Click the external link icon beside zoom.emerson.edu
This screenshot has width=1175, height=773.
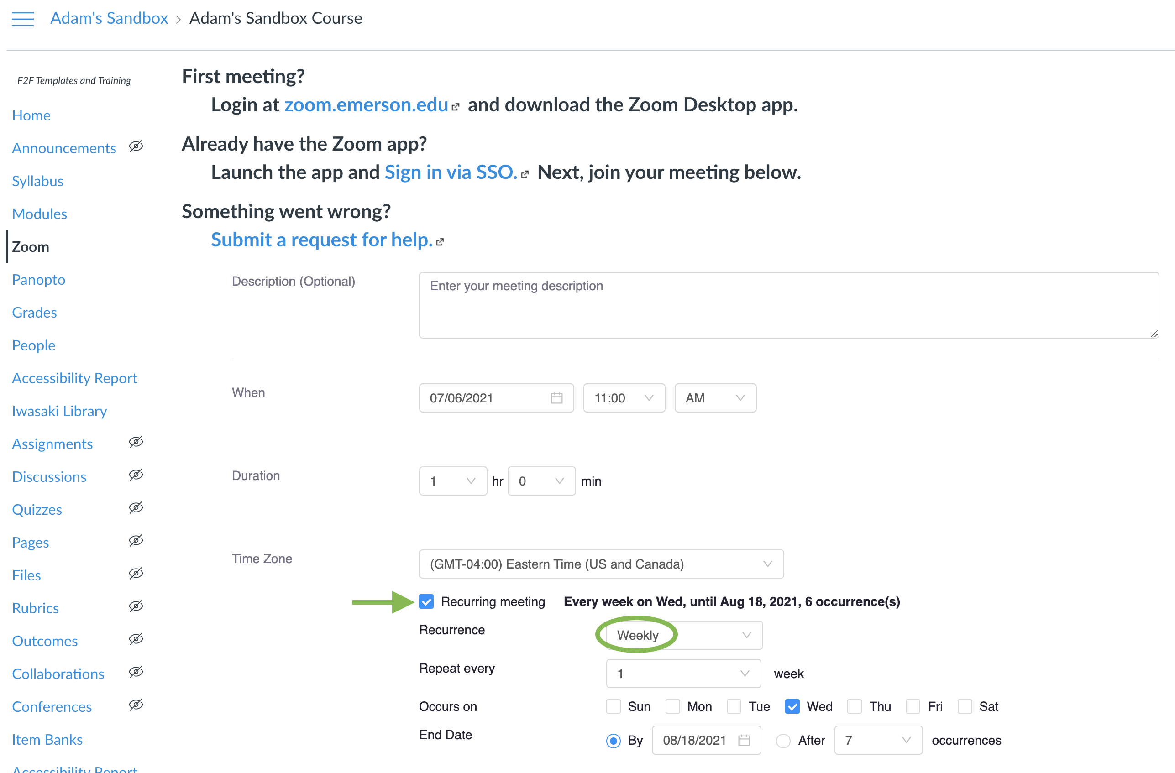coord(456,106)
